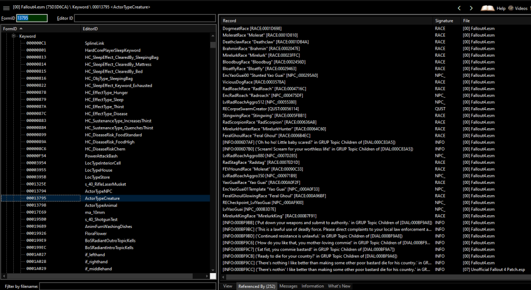Click tree scrollbar down arrow
Screen dimensions: 531x290
point(213,270)
